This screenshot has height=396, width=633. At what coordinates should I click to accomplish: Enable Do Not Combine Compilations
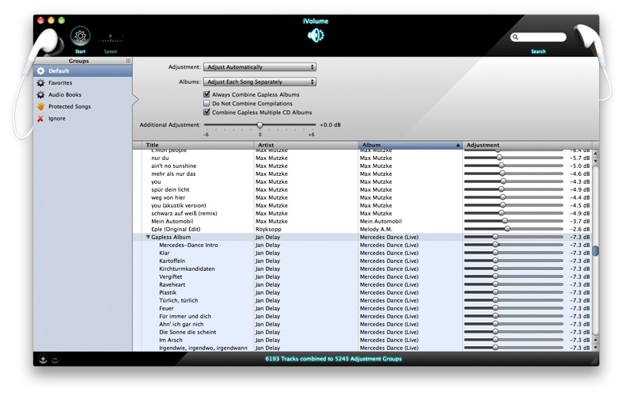[x=207, y=104]
